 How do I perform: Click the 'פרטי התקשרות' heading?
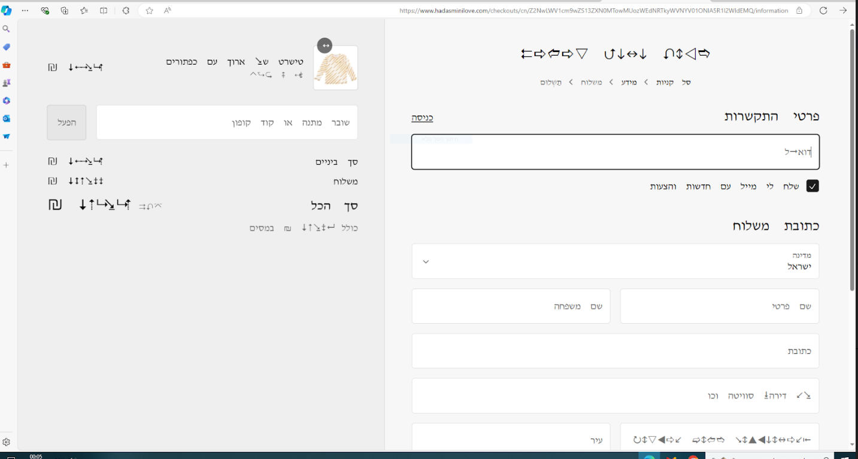click(x=772, y=117)
